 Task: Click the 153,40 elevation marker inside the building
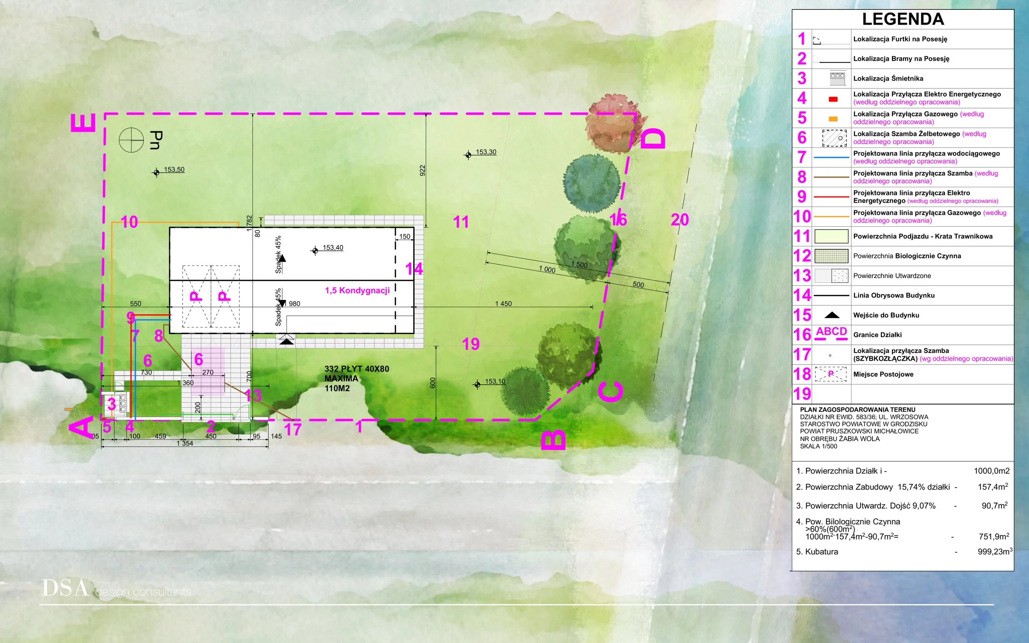(315, 251)
